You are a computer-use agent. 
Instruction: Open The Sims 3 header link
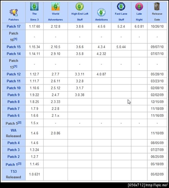click(34, 17)
